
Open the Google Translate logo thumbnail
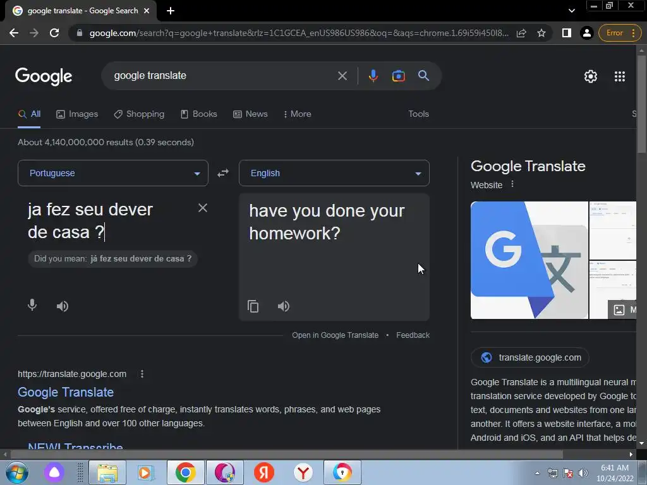[529, 260]
